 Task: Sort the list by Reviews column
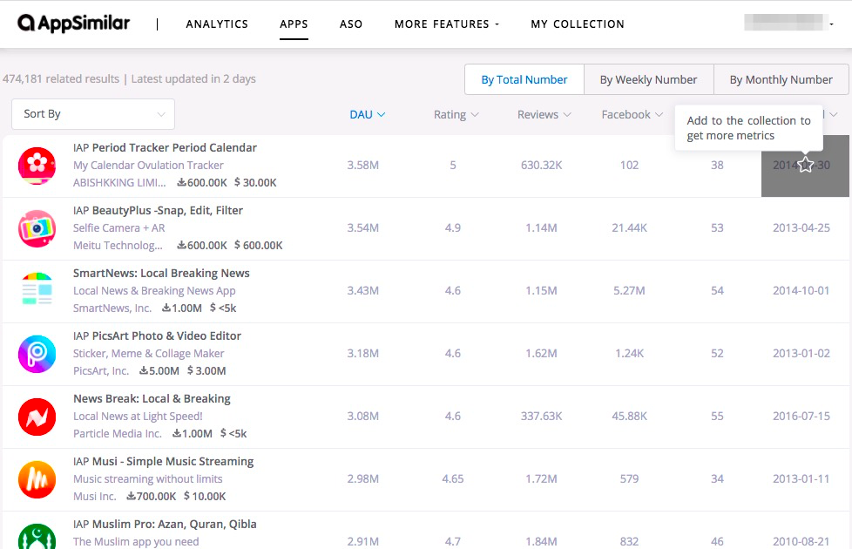coord(544,115)
